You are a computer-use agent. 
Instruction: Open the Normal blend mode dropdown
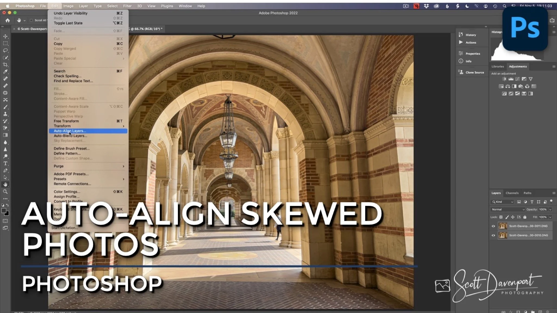(x=508, y=209)
